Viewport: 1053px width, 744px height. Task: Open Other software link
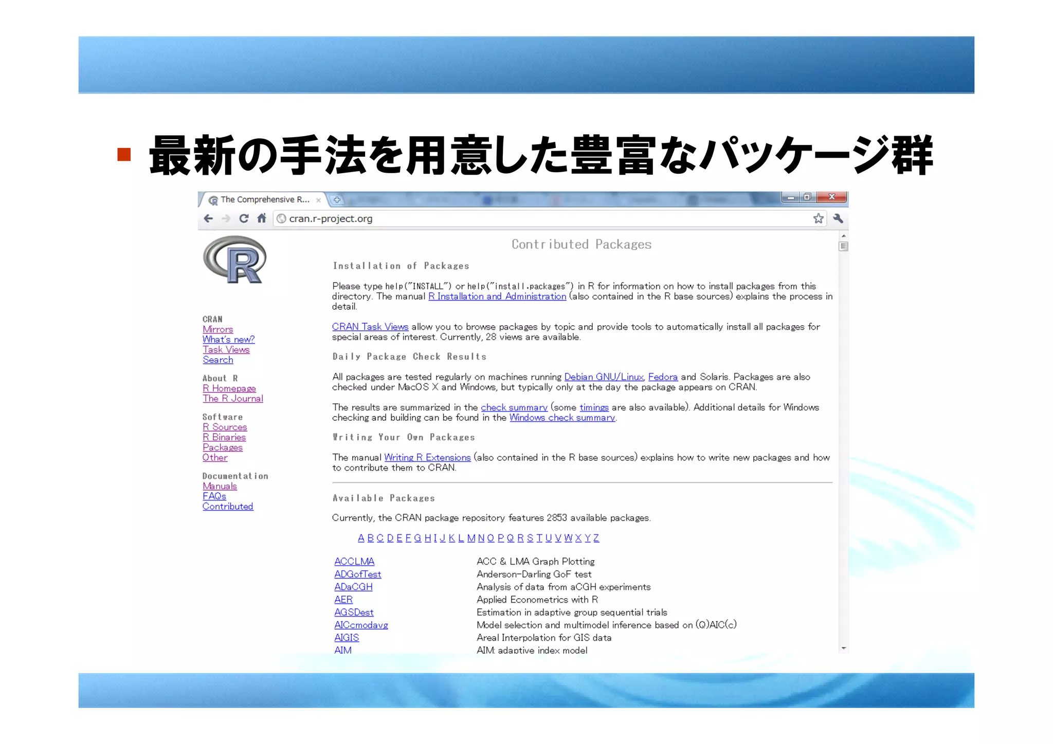click(x=214, y=458)
